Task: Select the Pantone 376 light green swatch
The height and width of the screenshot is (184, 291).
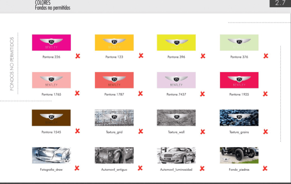Action: coord(239,42)
